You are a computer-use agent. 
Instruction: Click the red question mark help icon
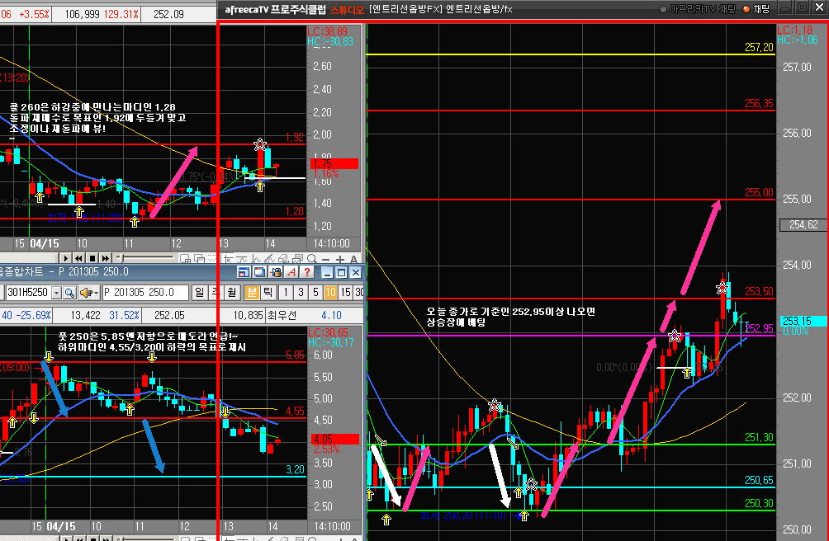(x=309, y=272)
